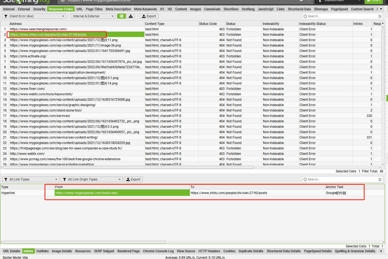The height and width of the screenshot is (259, 388).
Task: Open the Images tab
Action: click(x=196, y=9)
